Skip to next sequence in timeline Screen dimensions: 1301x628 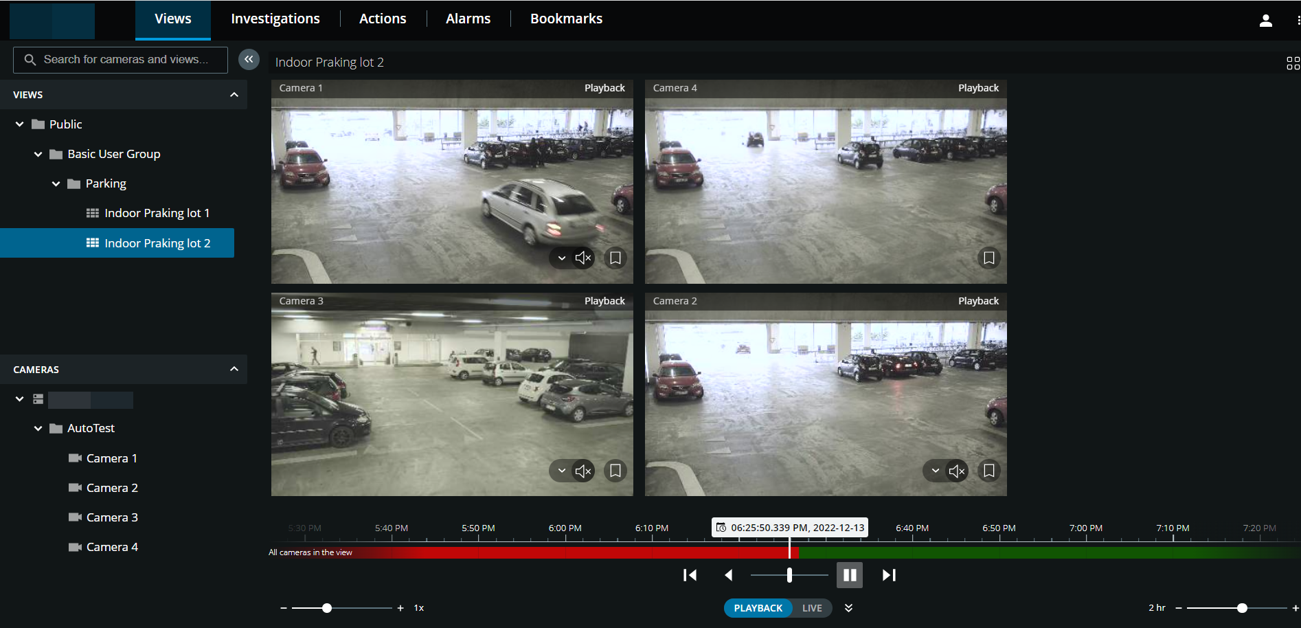coord(888,574)
